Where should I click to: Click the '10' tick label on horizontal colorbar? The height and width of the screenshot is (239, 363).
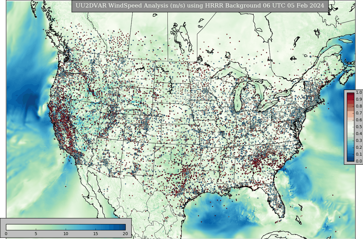[66, 234]
